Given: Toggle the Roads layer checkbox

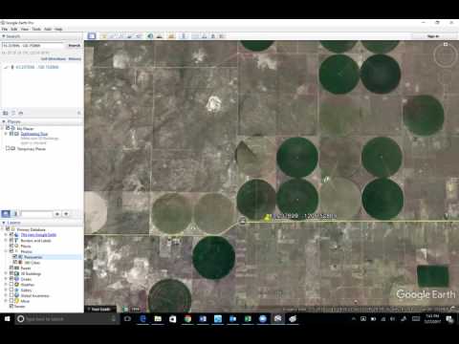Looking at the screenshot, I should coord(11,268).
